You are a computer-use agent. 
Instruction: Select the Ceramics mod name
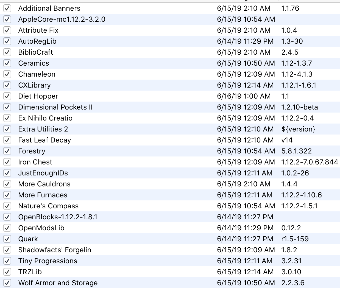pos(34,63)
